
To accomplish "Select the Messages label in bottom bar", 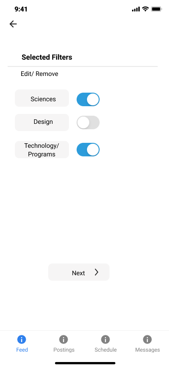I will pos(147,350).
